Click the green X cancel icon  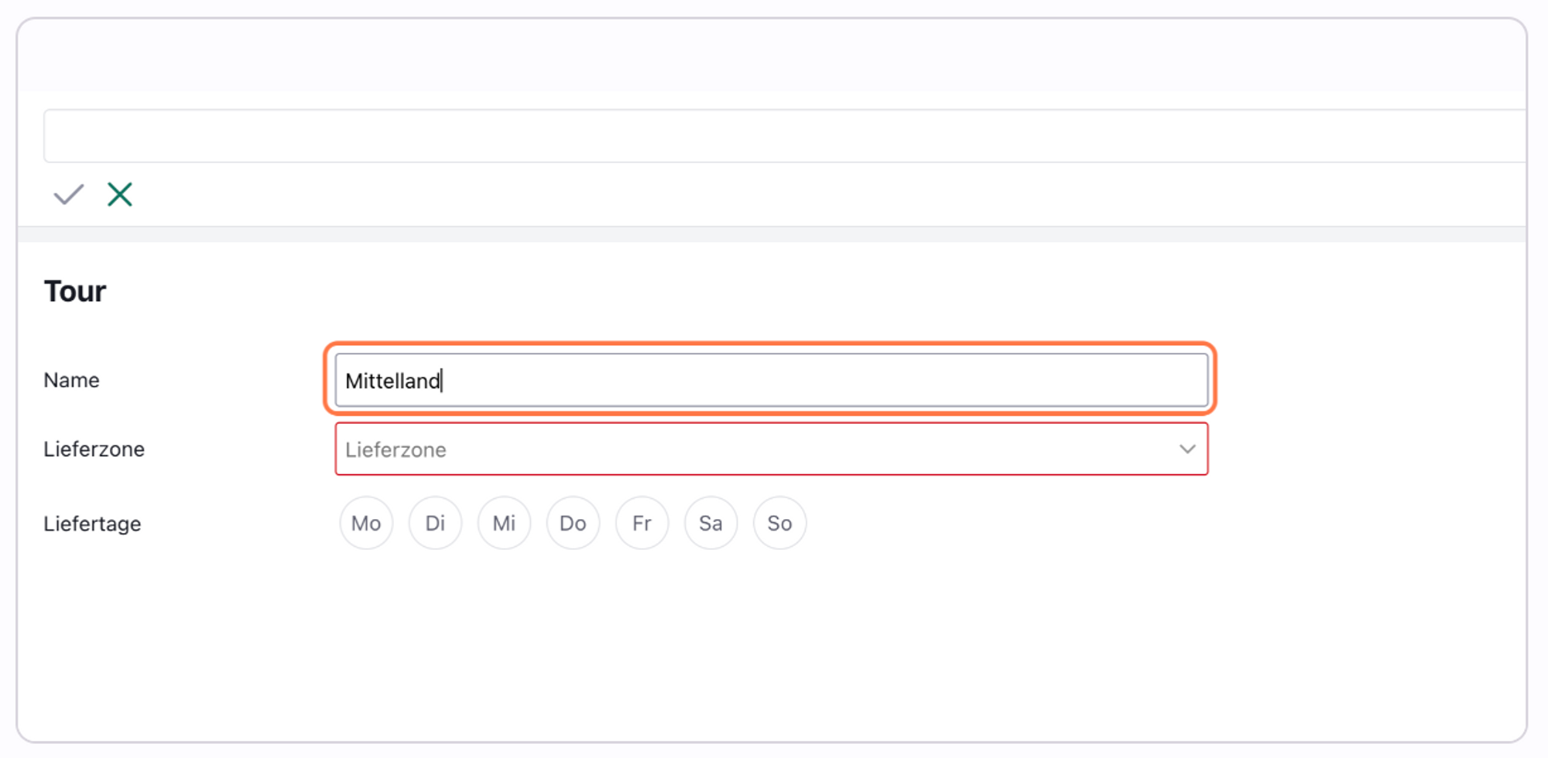pos(120,194)
